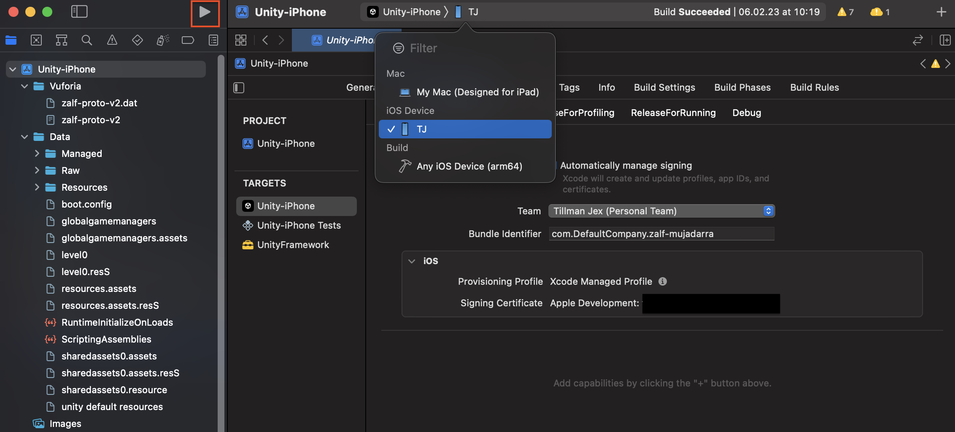Collapse the Unity-iPhone project root
Image resolution: width=955 pixels, height=432 pixels.
[x=13, y=69]
